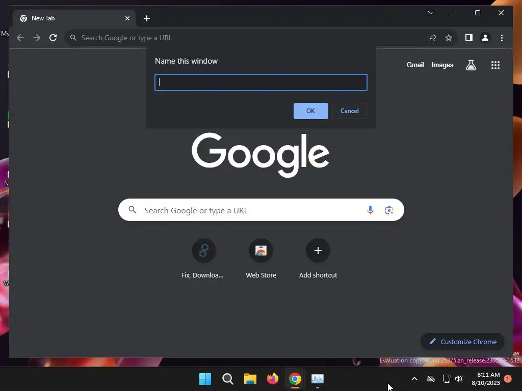Launch Firefox from the taskbar
This screenshot has width=522, height=391.
[x=273, y=379]
